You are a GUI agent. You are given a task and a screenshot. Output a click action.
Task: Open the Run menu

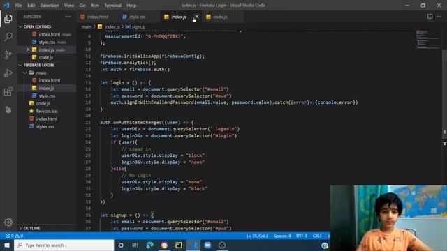(95, 5)
